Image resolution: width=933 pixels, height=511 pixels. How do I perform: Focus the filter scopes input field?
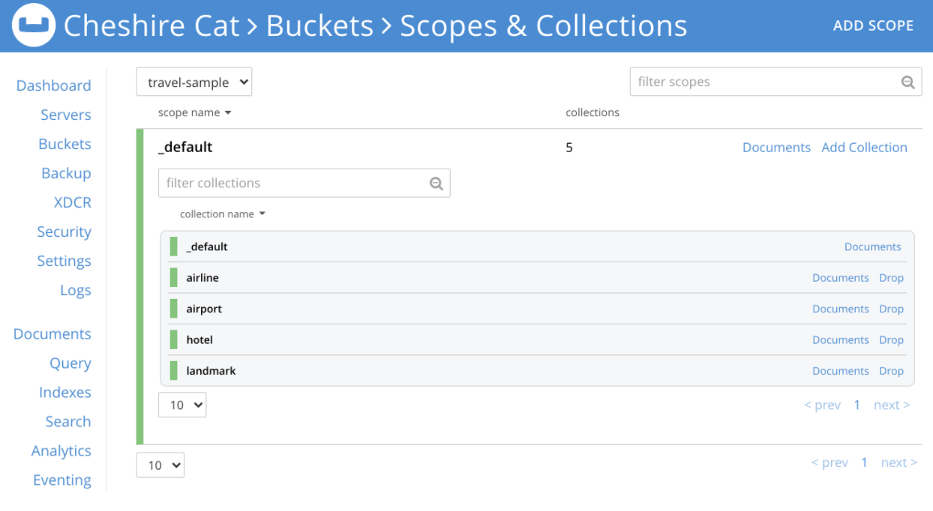(x=765, y=82)
